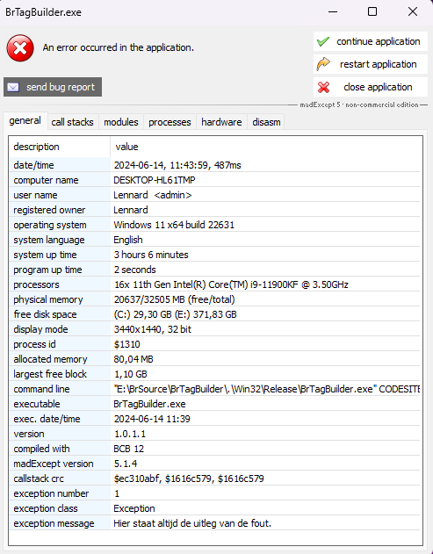Open the modules tab
This screenshot has height=554, width=433.
[x=121, y=122]
